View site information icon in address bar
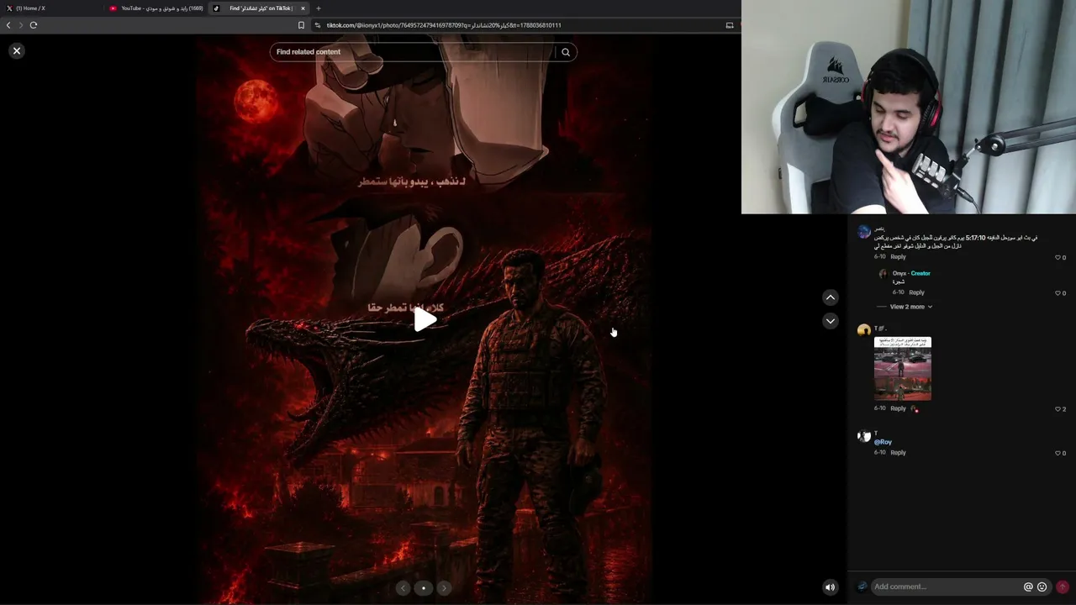The image size is (1076, 605). 318,25
